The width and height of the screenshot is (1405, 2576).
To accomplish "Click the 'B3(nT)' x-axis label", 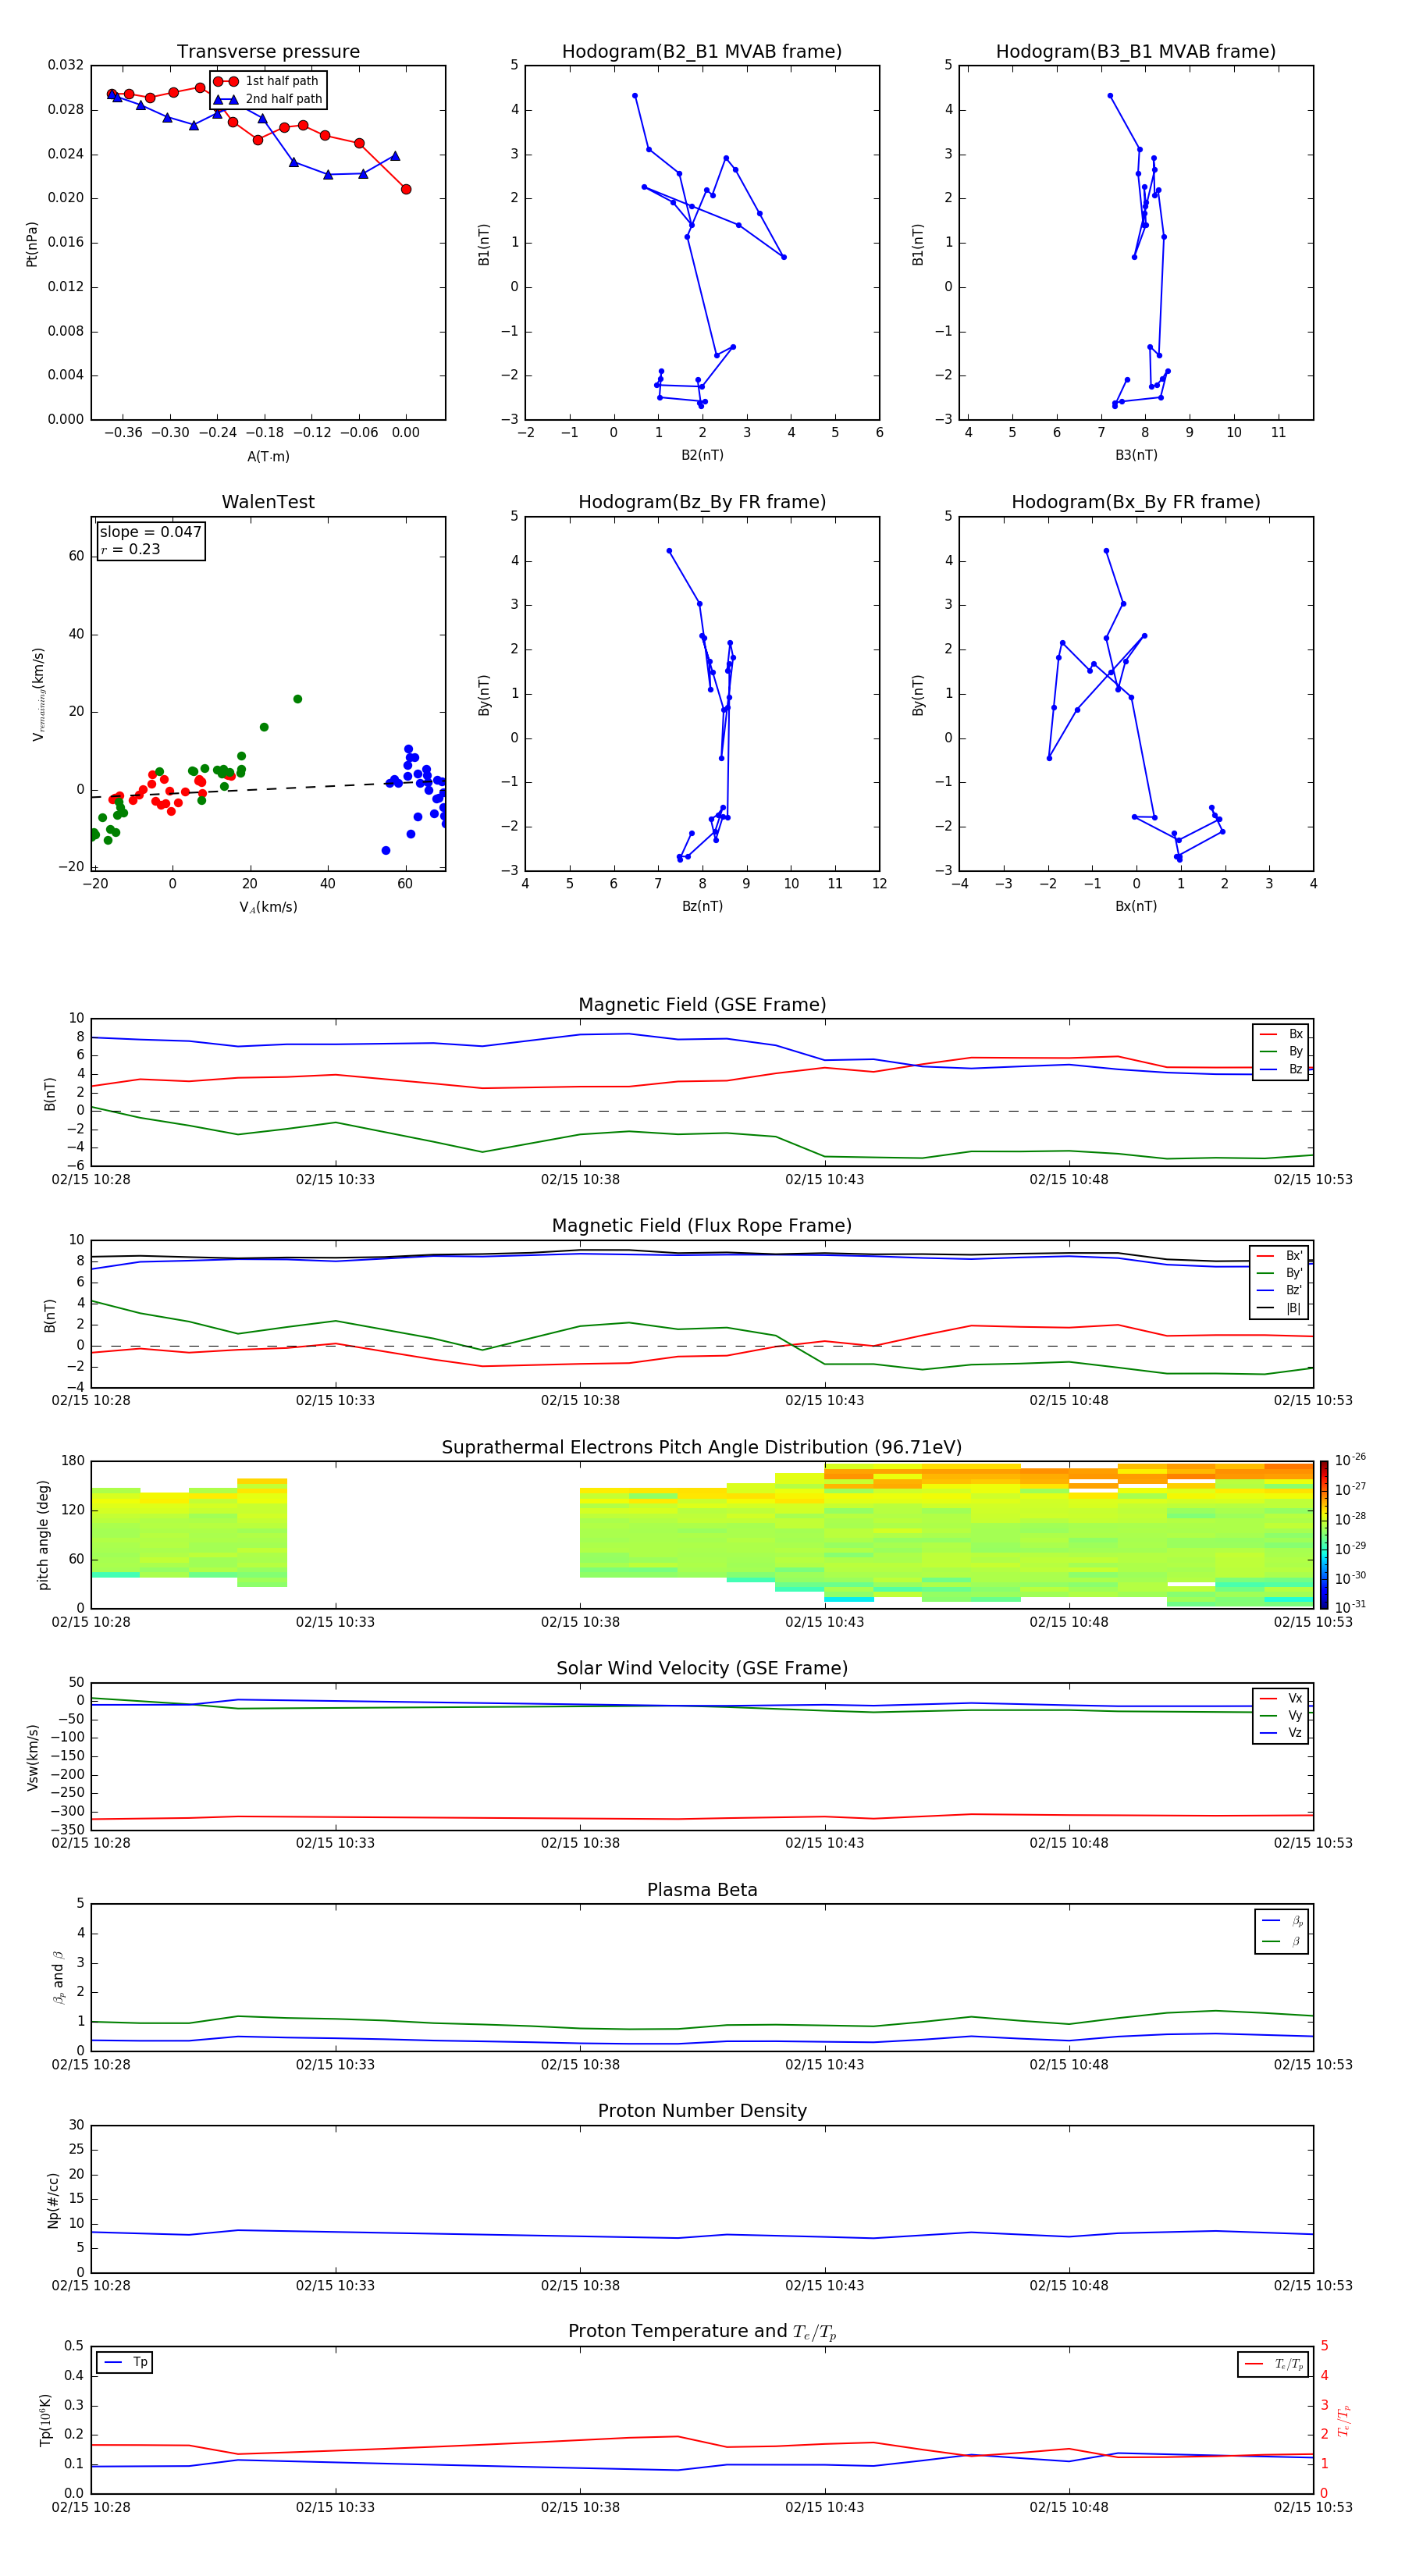I will 1136,456.
